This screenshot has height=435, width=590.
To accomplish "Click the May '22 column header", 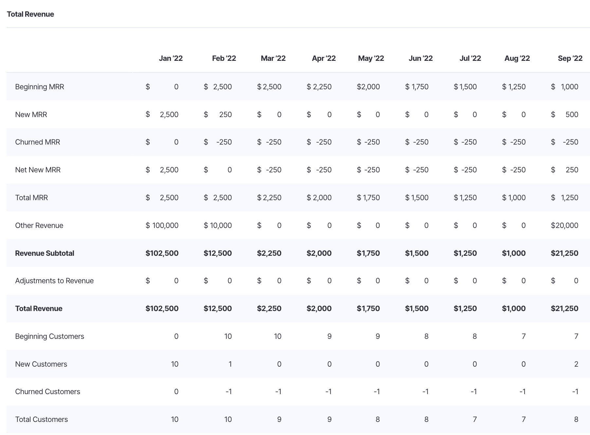I will [x=371, y=58].
